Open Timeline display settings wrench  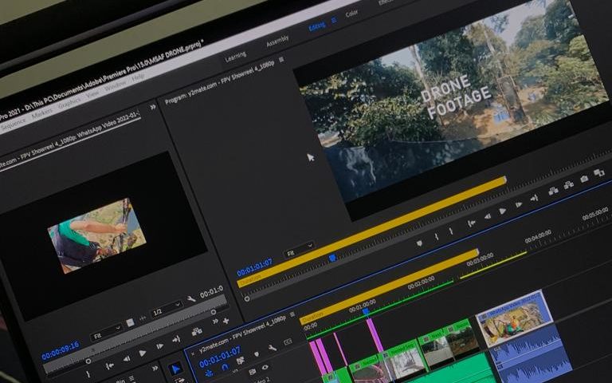point(272,347)
